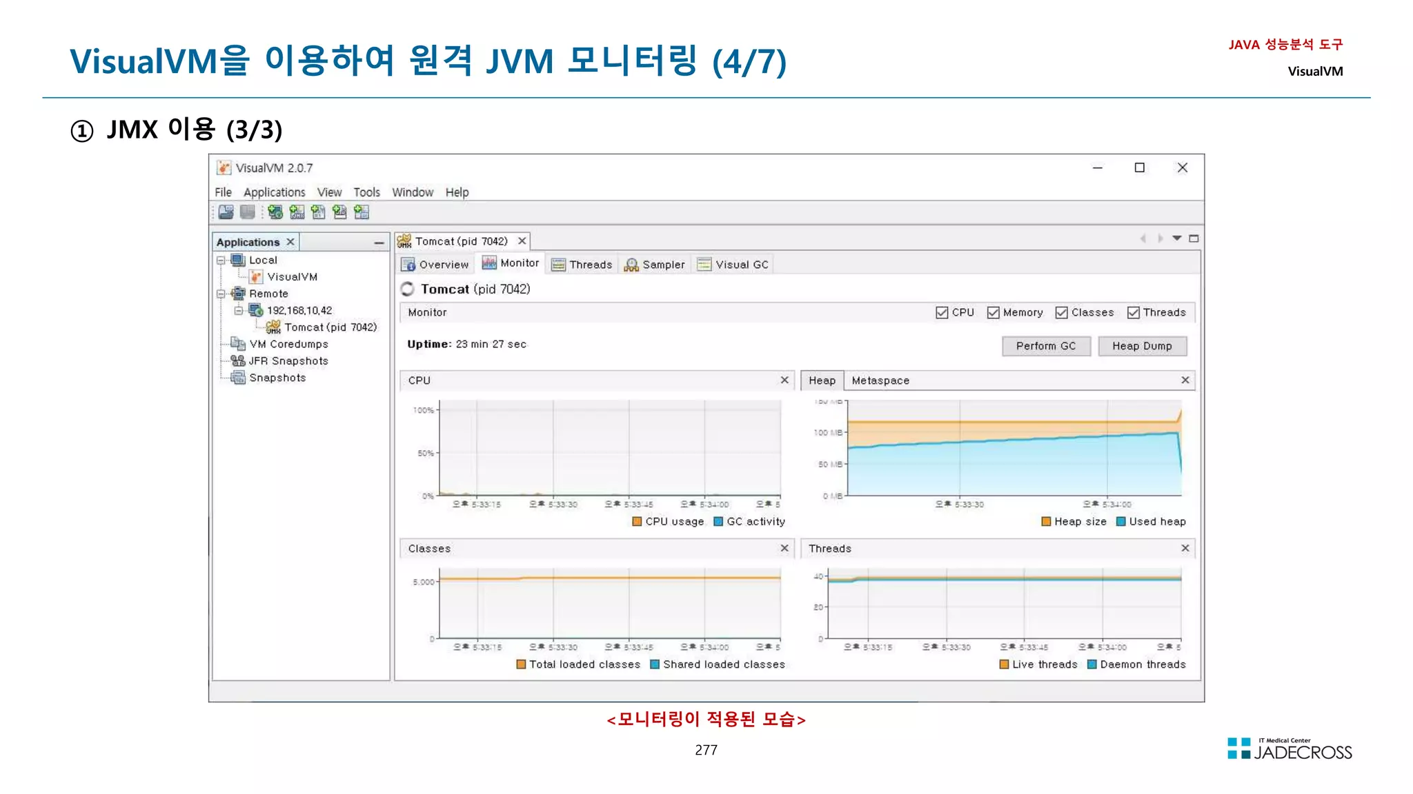Click the Load Snapshot toolbar icon

pos(226,212)
